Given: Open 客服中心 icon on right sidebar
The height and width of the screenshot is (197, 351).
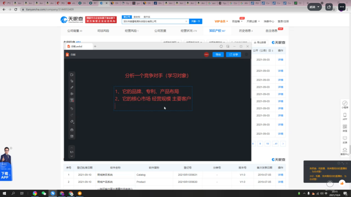Looking at the screenshot, I should point(345,152).
